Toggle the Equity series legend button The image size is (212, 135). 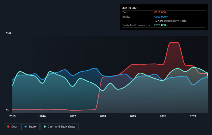pos(30,127)
